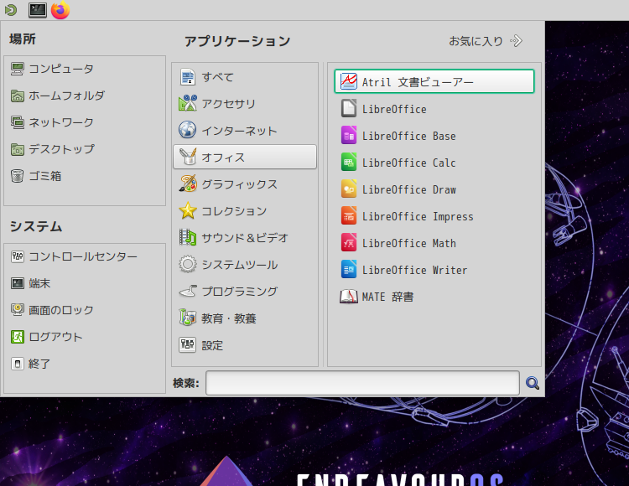Select the MATE 辞書 label
Screen dimensions: 629x486
tap(387, 297)
